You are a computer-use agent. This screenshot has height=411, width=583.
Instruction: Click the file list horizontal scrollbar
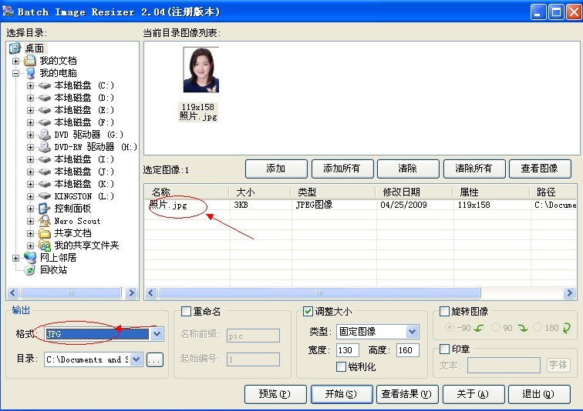(359, 293)
